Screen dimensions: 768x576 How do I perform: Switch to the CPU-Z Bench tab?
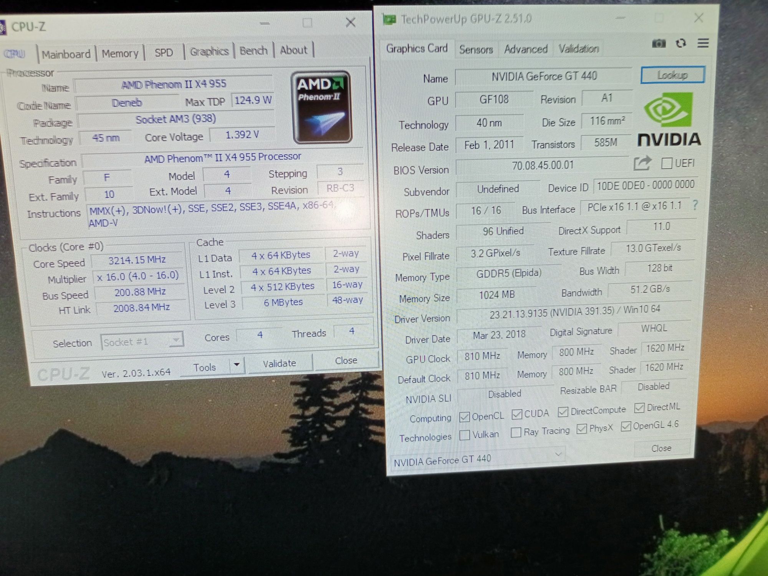(x=253, y=50)
